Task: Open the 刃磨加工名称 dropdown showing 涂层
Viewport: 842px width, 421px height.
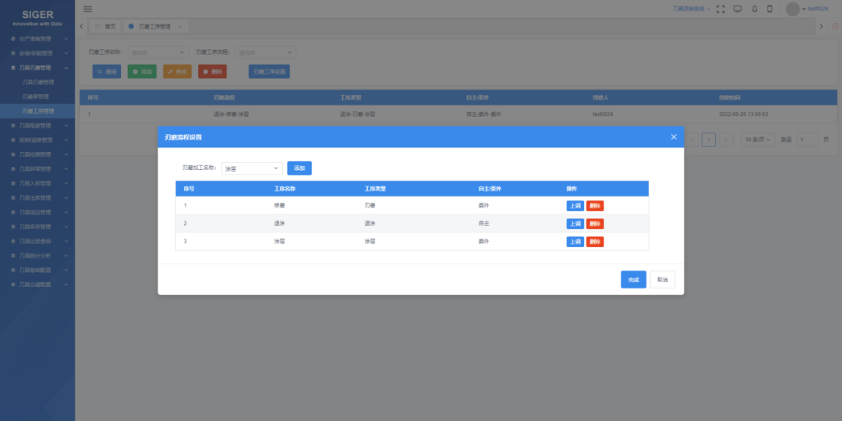Action: pos(252,168)
